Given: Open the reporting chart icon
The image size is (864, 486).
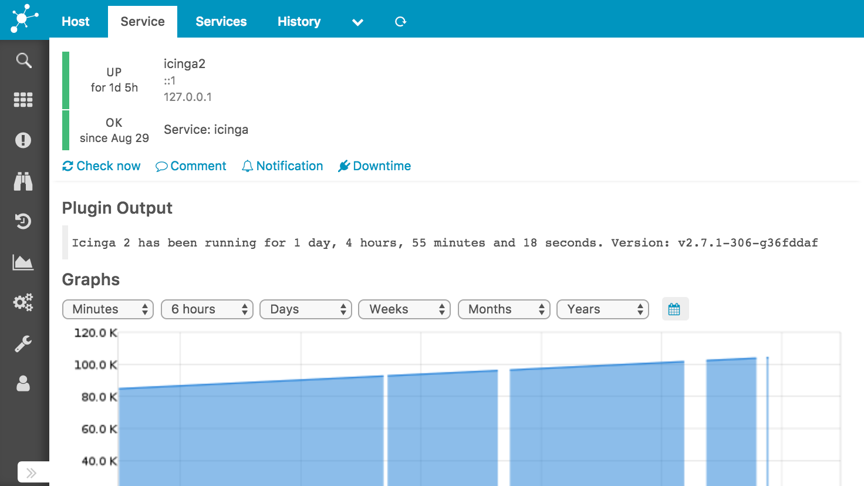Looking at the screenshot, I should point(23,262).
